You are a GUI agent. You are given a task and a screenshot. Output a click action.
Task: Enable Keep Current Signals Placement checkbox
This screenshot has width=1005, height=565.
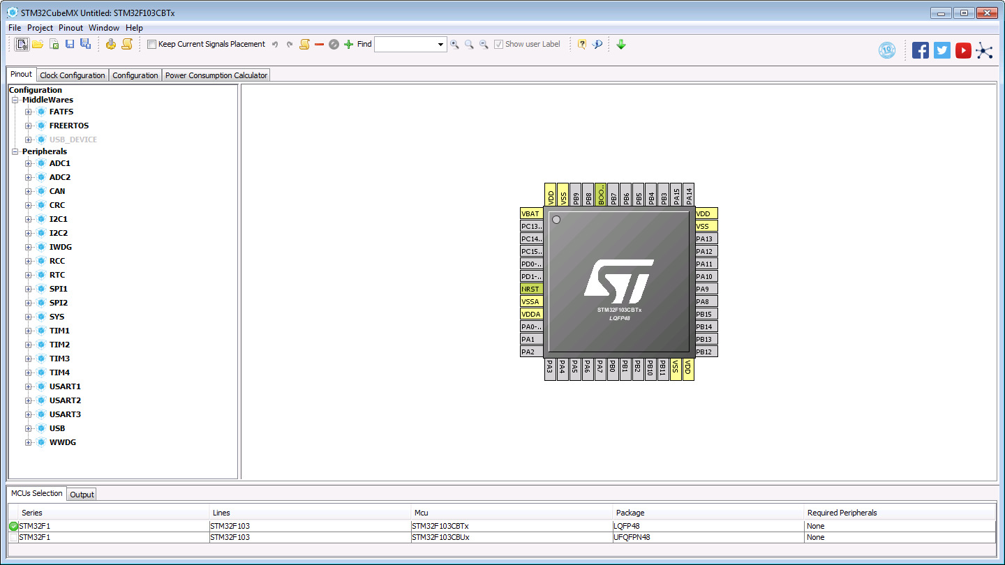coord(152,45)
